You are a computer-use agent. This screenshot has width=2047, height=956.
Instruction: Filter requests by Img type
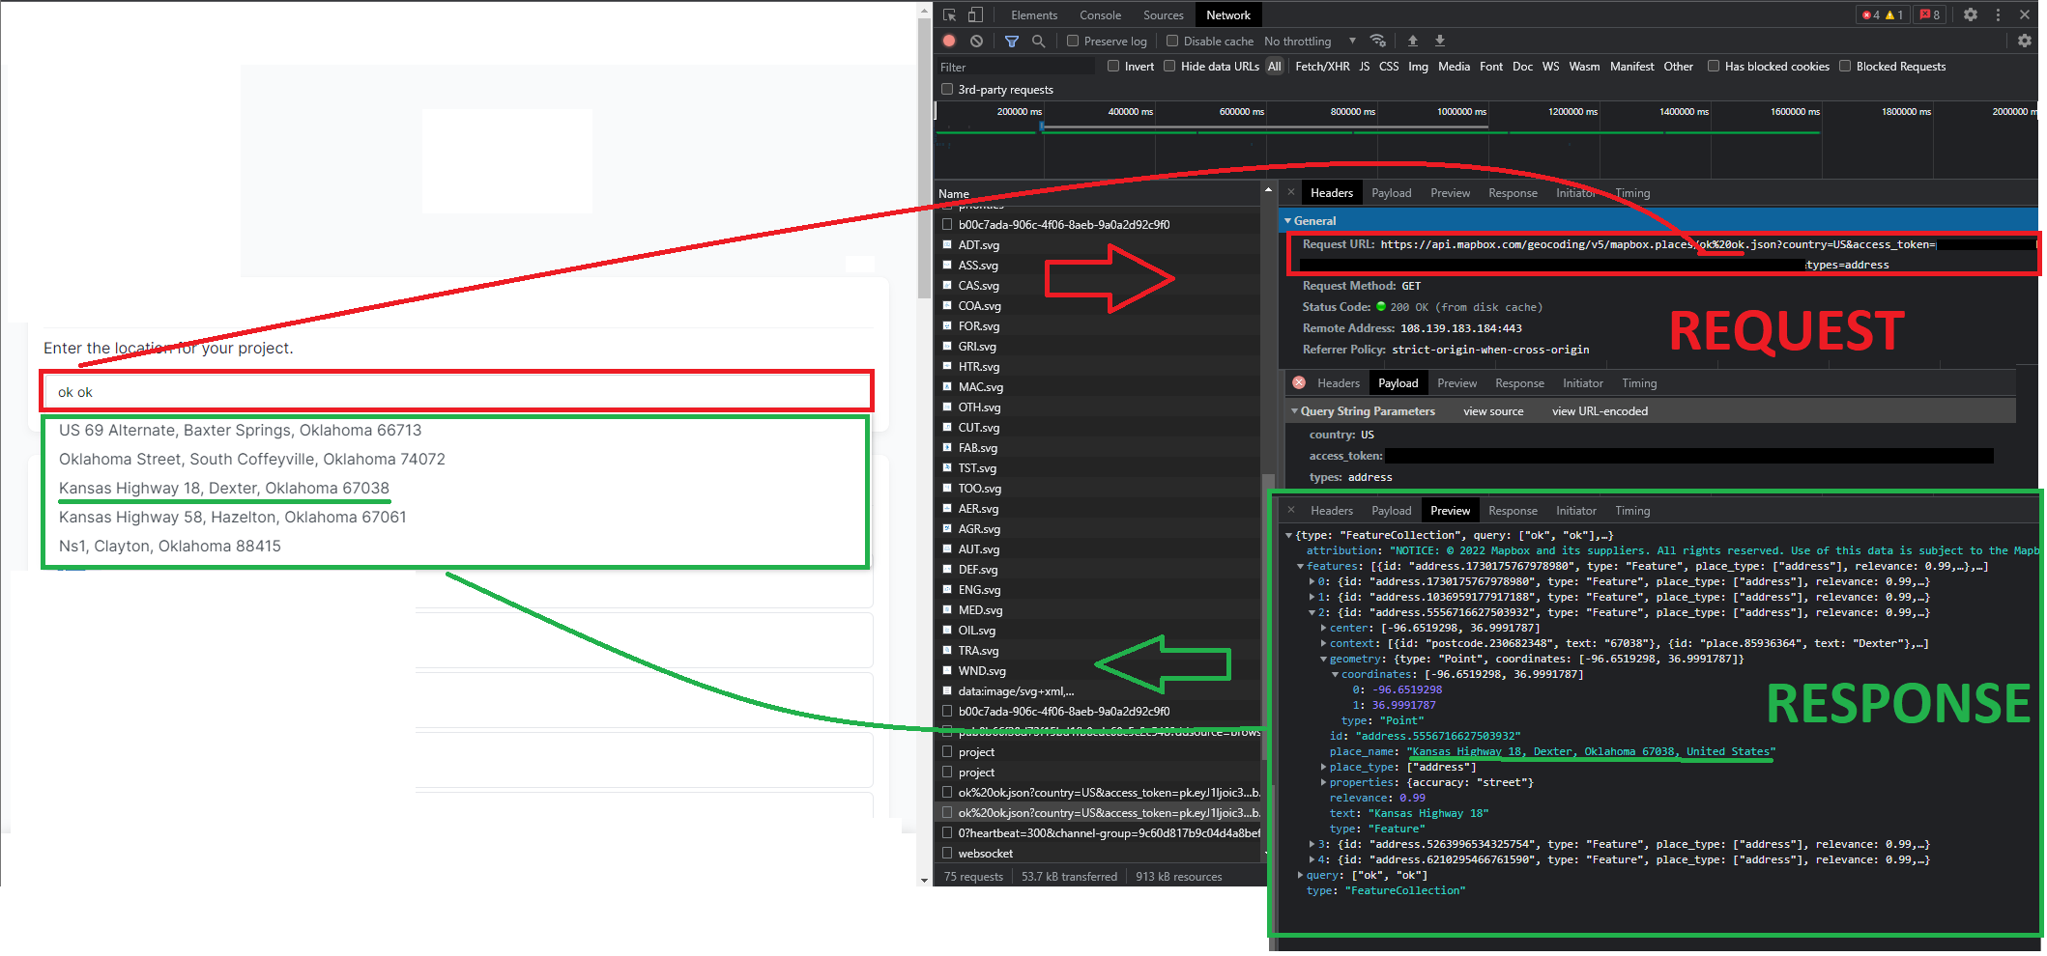[1417, 66]
